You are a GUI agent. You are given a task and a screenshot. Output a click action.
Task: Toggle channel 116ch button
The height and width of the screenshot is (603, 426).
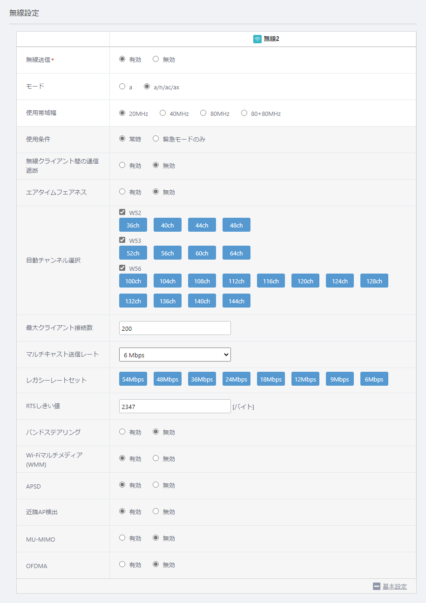pos(271,281)
